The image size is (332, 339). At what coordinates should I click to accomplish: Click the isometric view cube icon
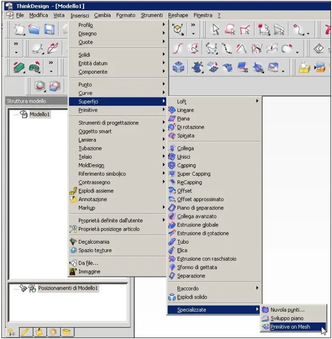(178, 29)
